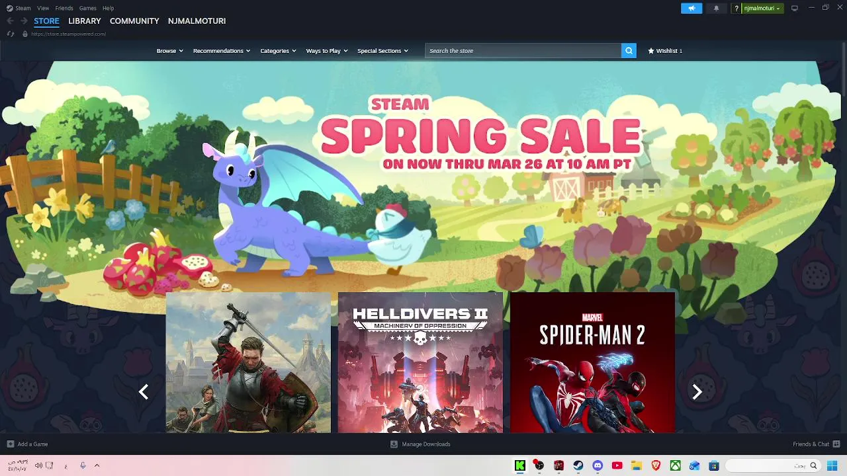Click the Friends & Chat label

811,444
